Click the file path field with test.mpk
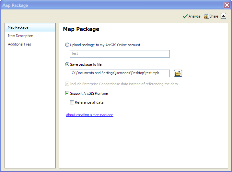The height and width of the screenshot is (172, 232). (120, 73)
